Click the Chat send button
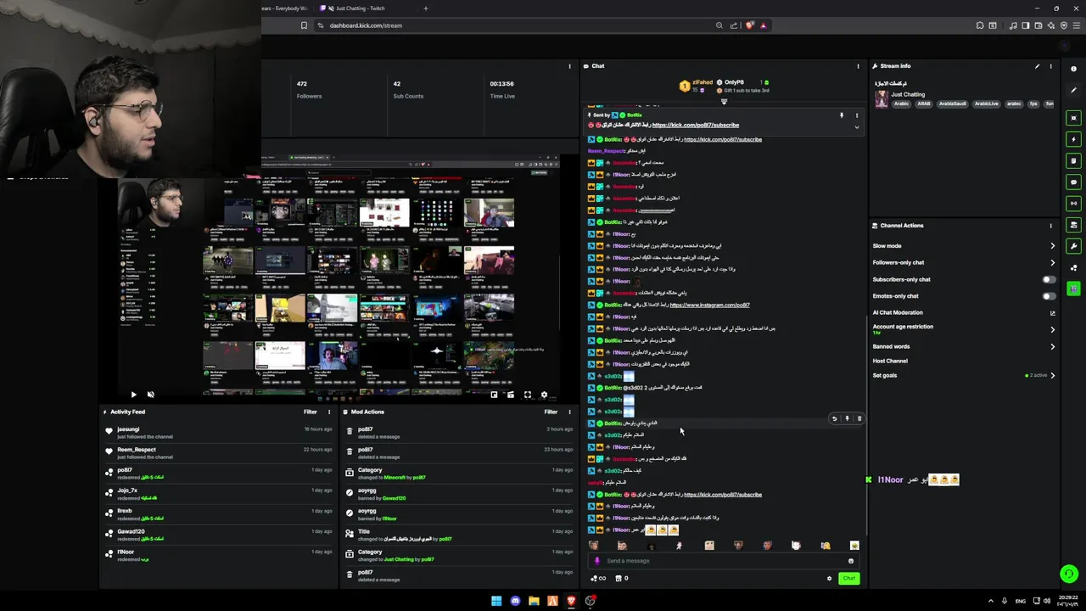 click(x=848, y=579)
